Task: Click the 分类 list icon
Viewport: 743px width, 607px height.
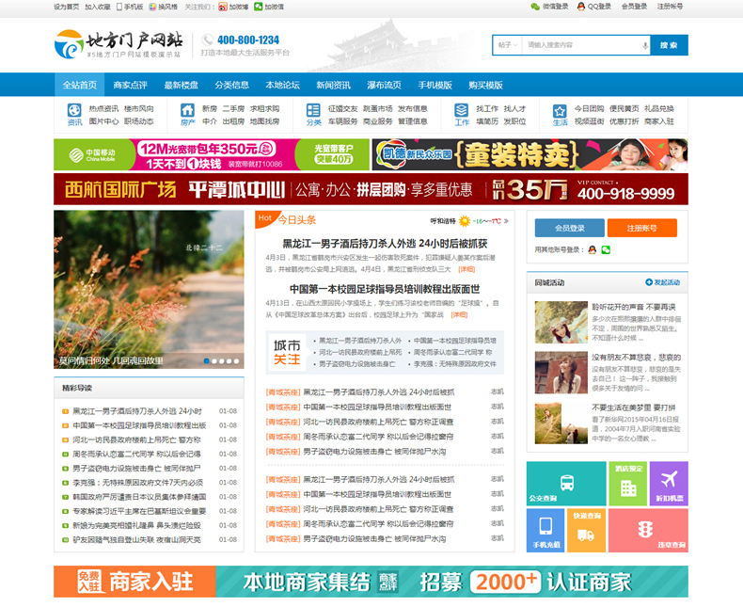Action: click(x=313, y=110)
